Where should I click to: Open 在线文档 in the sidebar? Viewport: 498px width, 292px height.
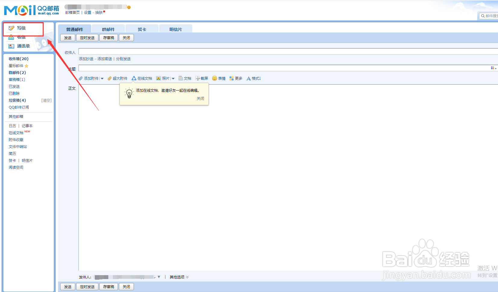16,133
